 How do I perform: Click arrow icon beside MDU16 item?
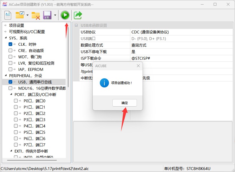15,88
